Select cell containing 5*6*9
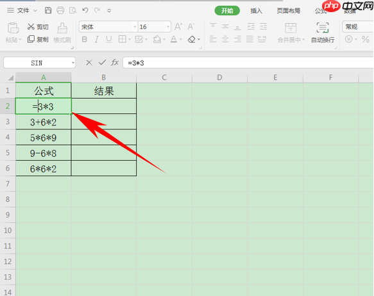This screenshot has width=374, height=296. tap(44, 137)
